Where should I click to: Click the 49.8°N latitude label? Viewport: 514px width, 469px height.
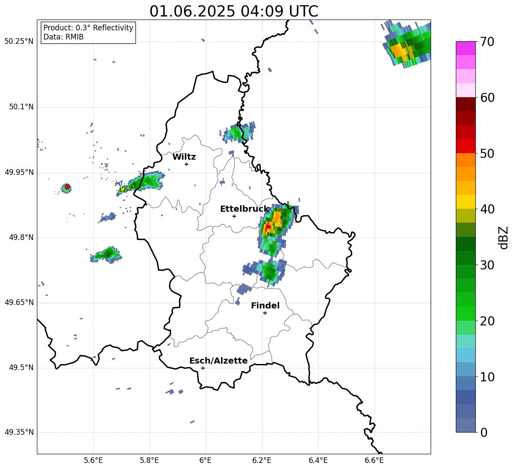tap(21, 237)
